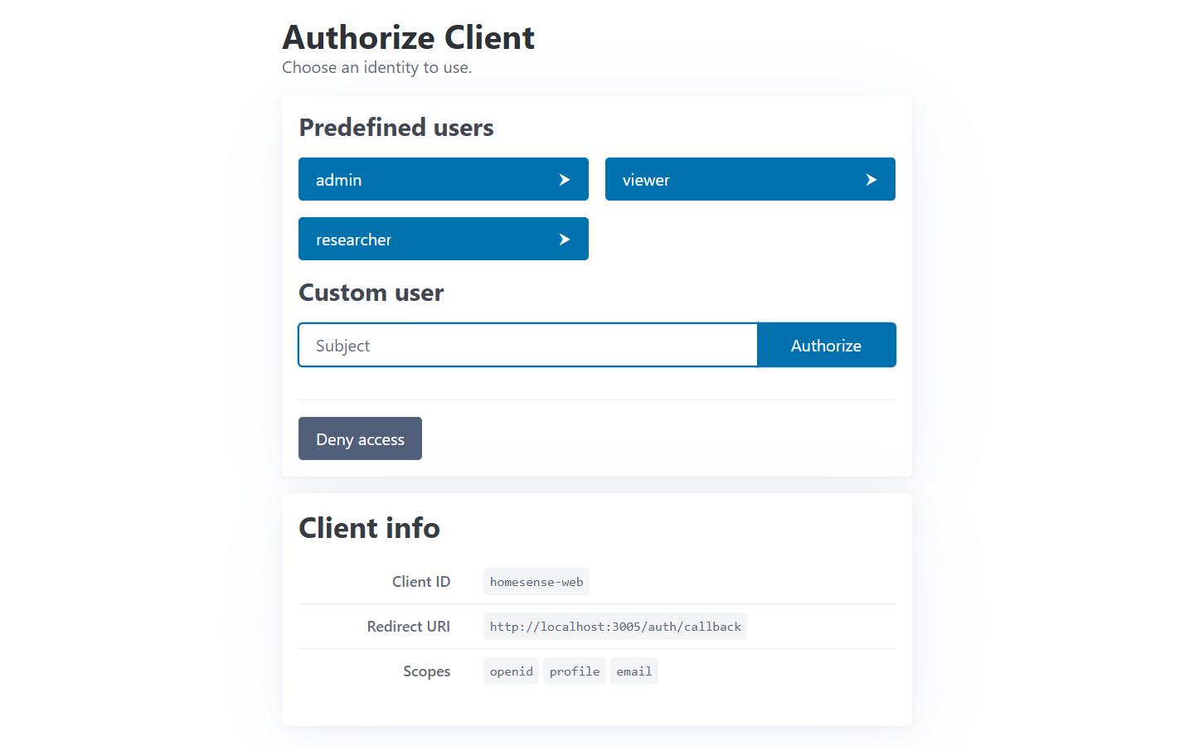This screenshot has width=1194, height=746.
Task: Click the Scopes label
Action: (427, 671)
